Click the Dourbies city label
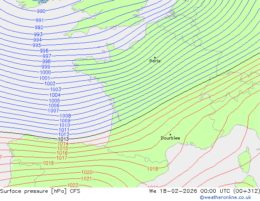Viewport: 260px width, 201px height. click(x=170, y=138)
